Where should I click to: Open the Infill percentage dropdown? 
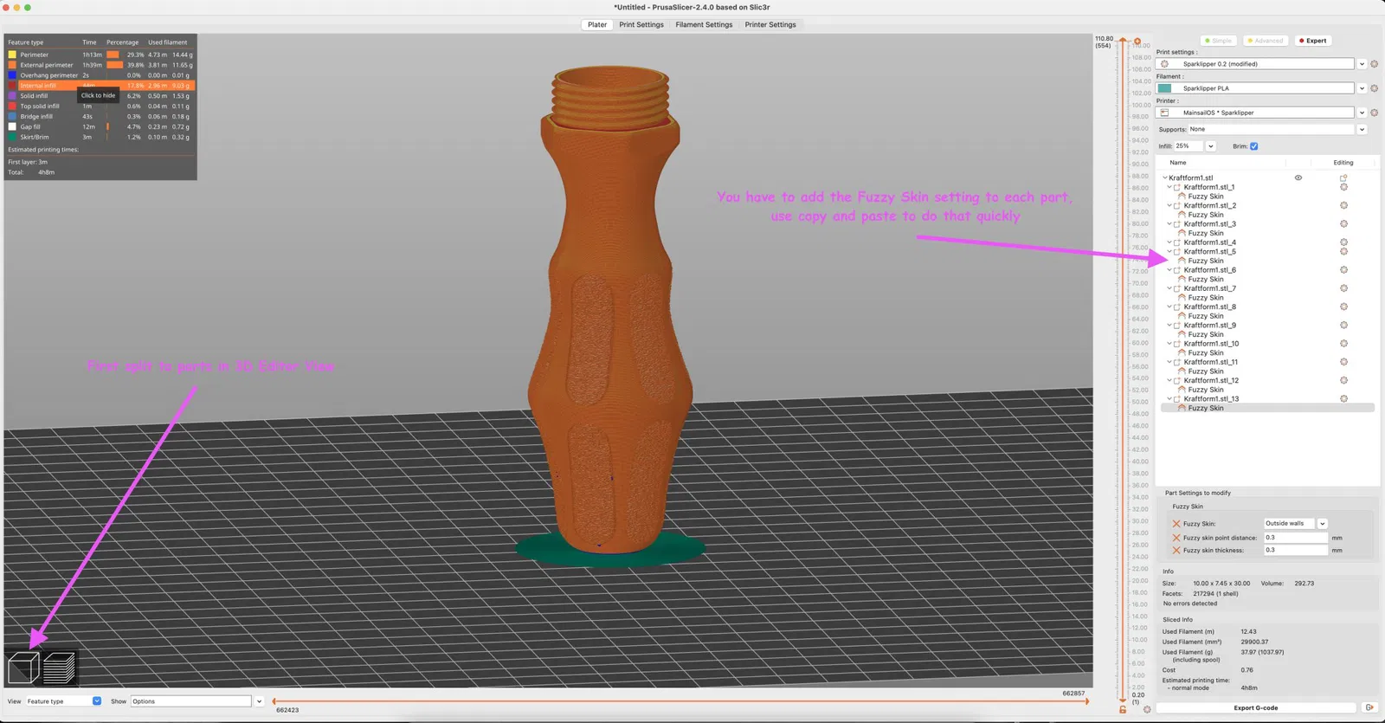1210,146
